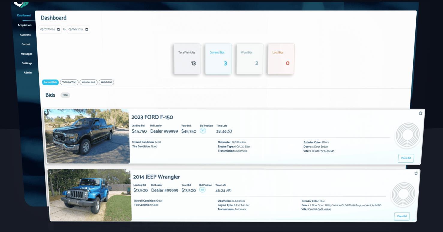The height and width of the screenshot is (232, 443).
Task: Click the 1st position badge for Jeep Wrangler
Action: tap(202, 190)
